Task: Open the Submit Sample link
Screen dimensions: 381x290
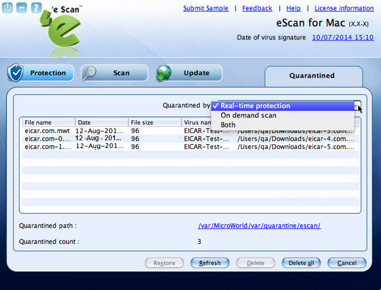Action: pyautogui.click(x=206, y=8)
